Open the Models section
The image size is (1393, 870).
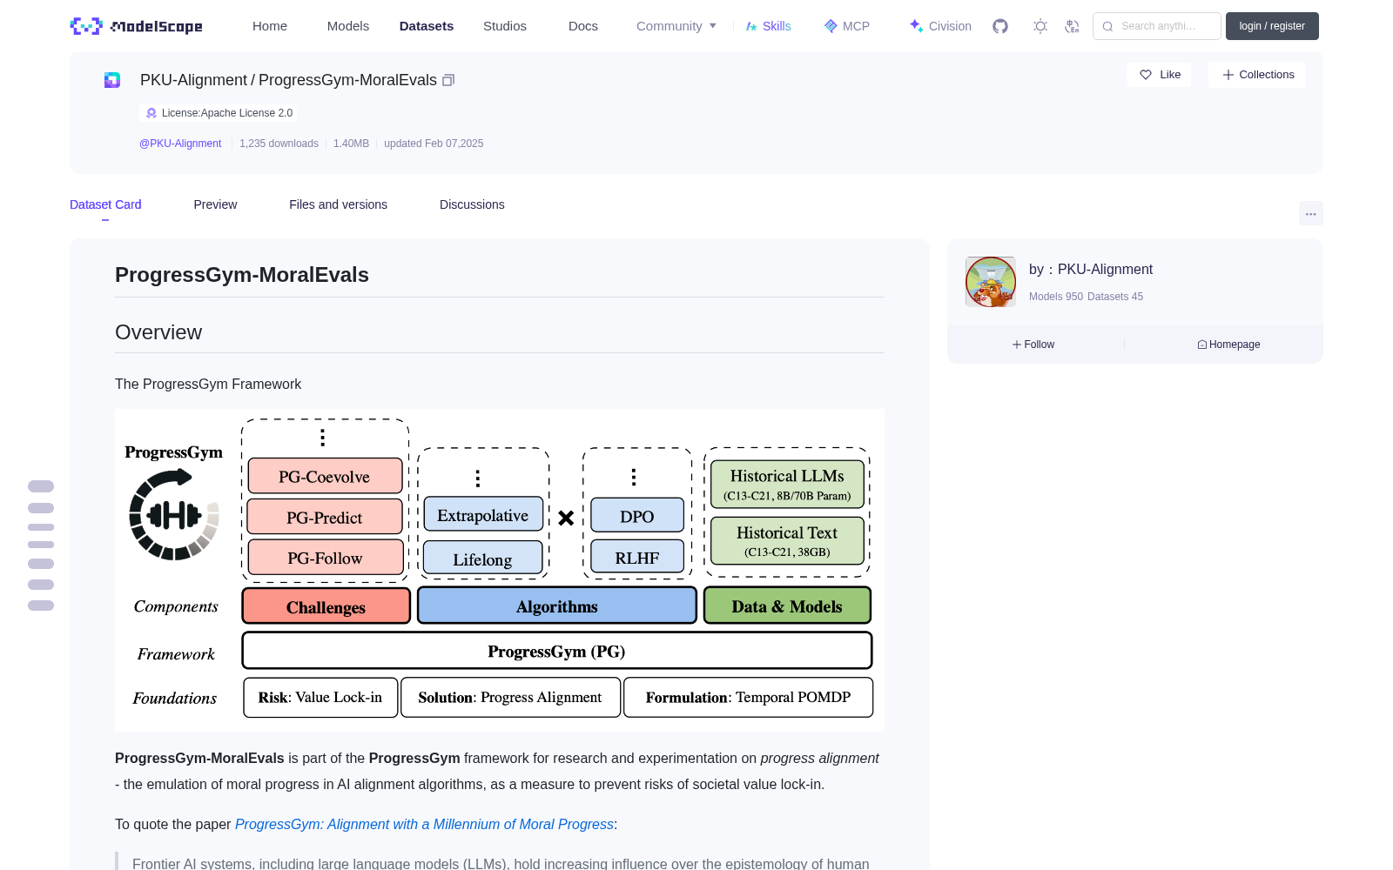pos(348,26)
